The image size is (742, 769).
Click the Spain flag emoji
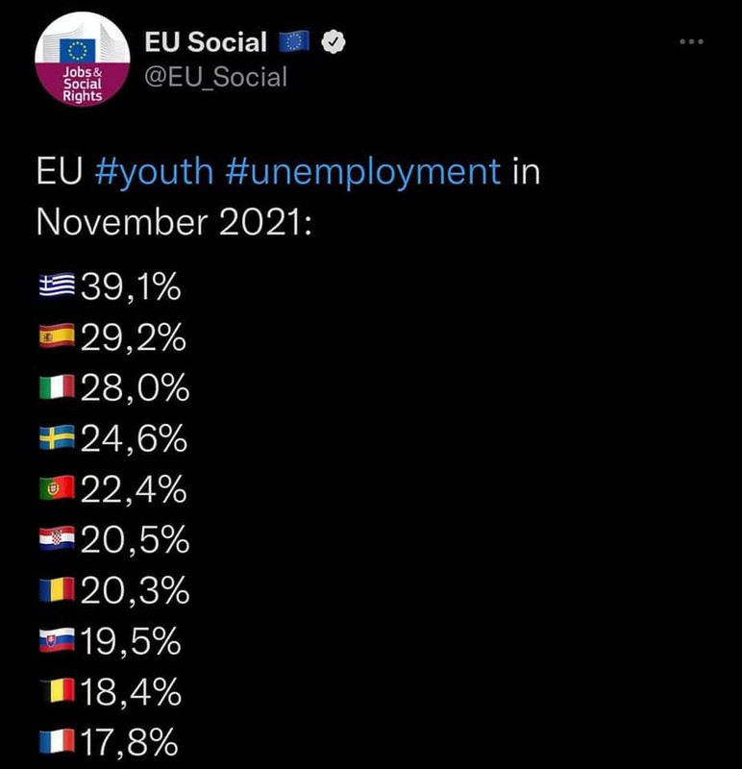coord(58,337)
